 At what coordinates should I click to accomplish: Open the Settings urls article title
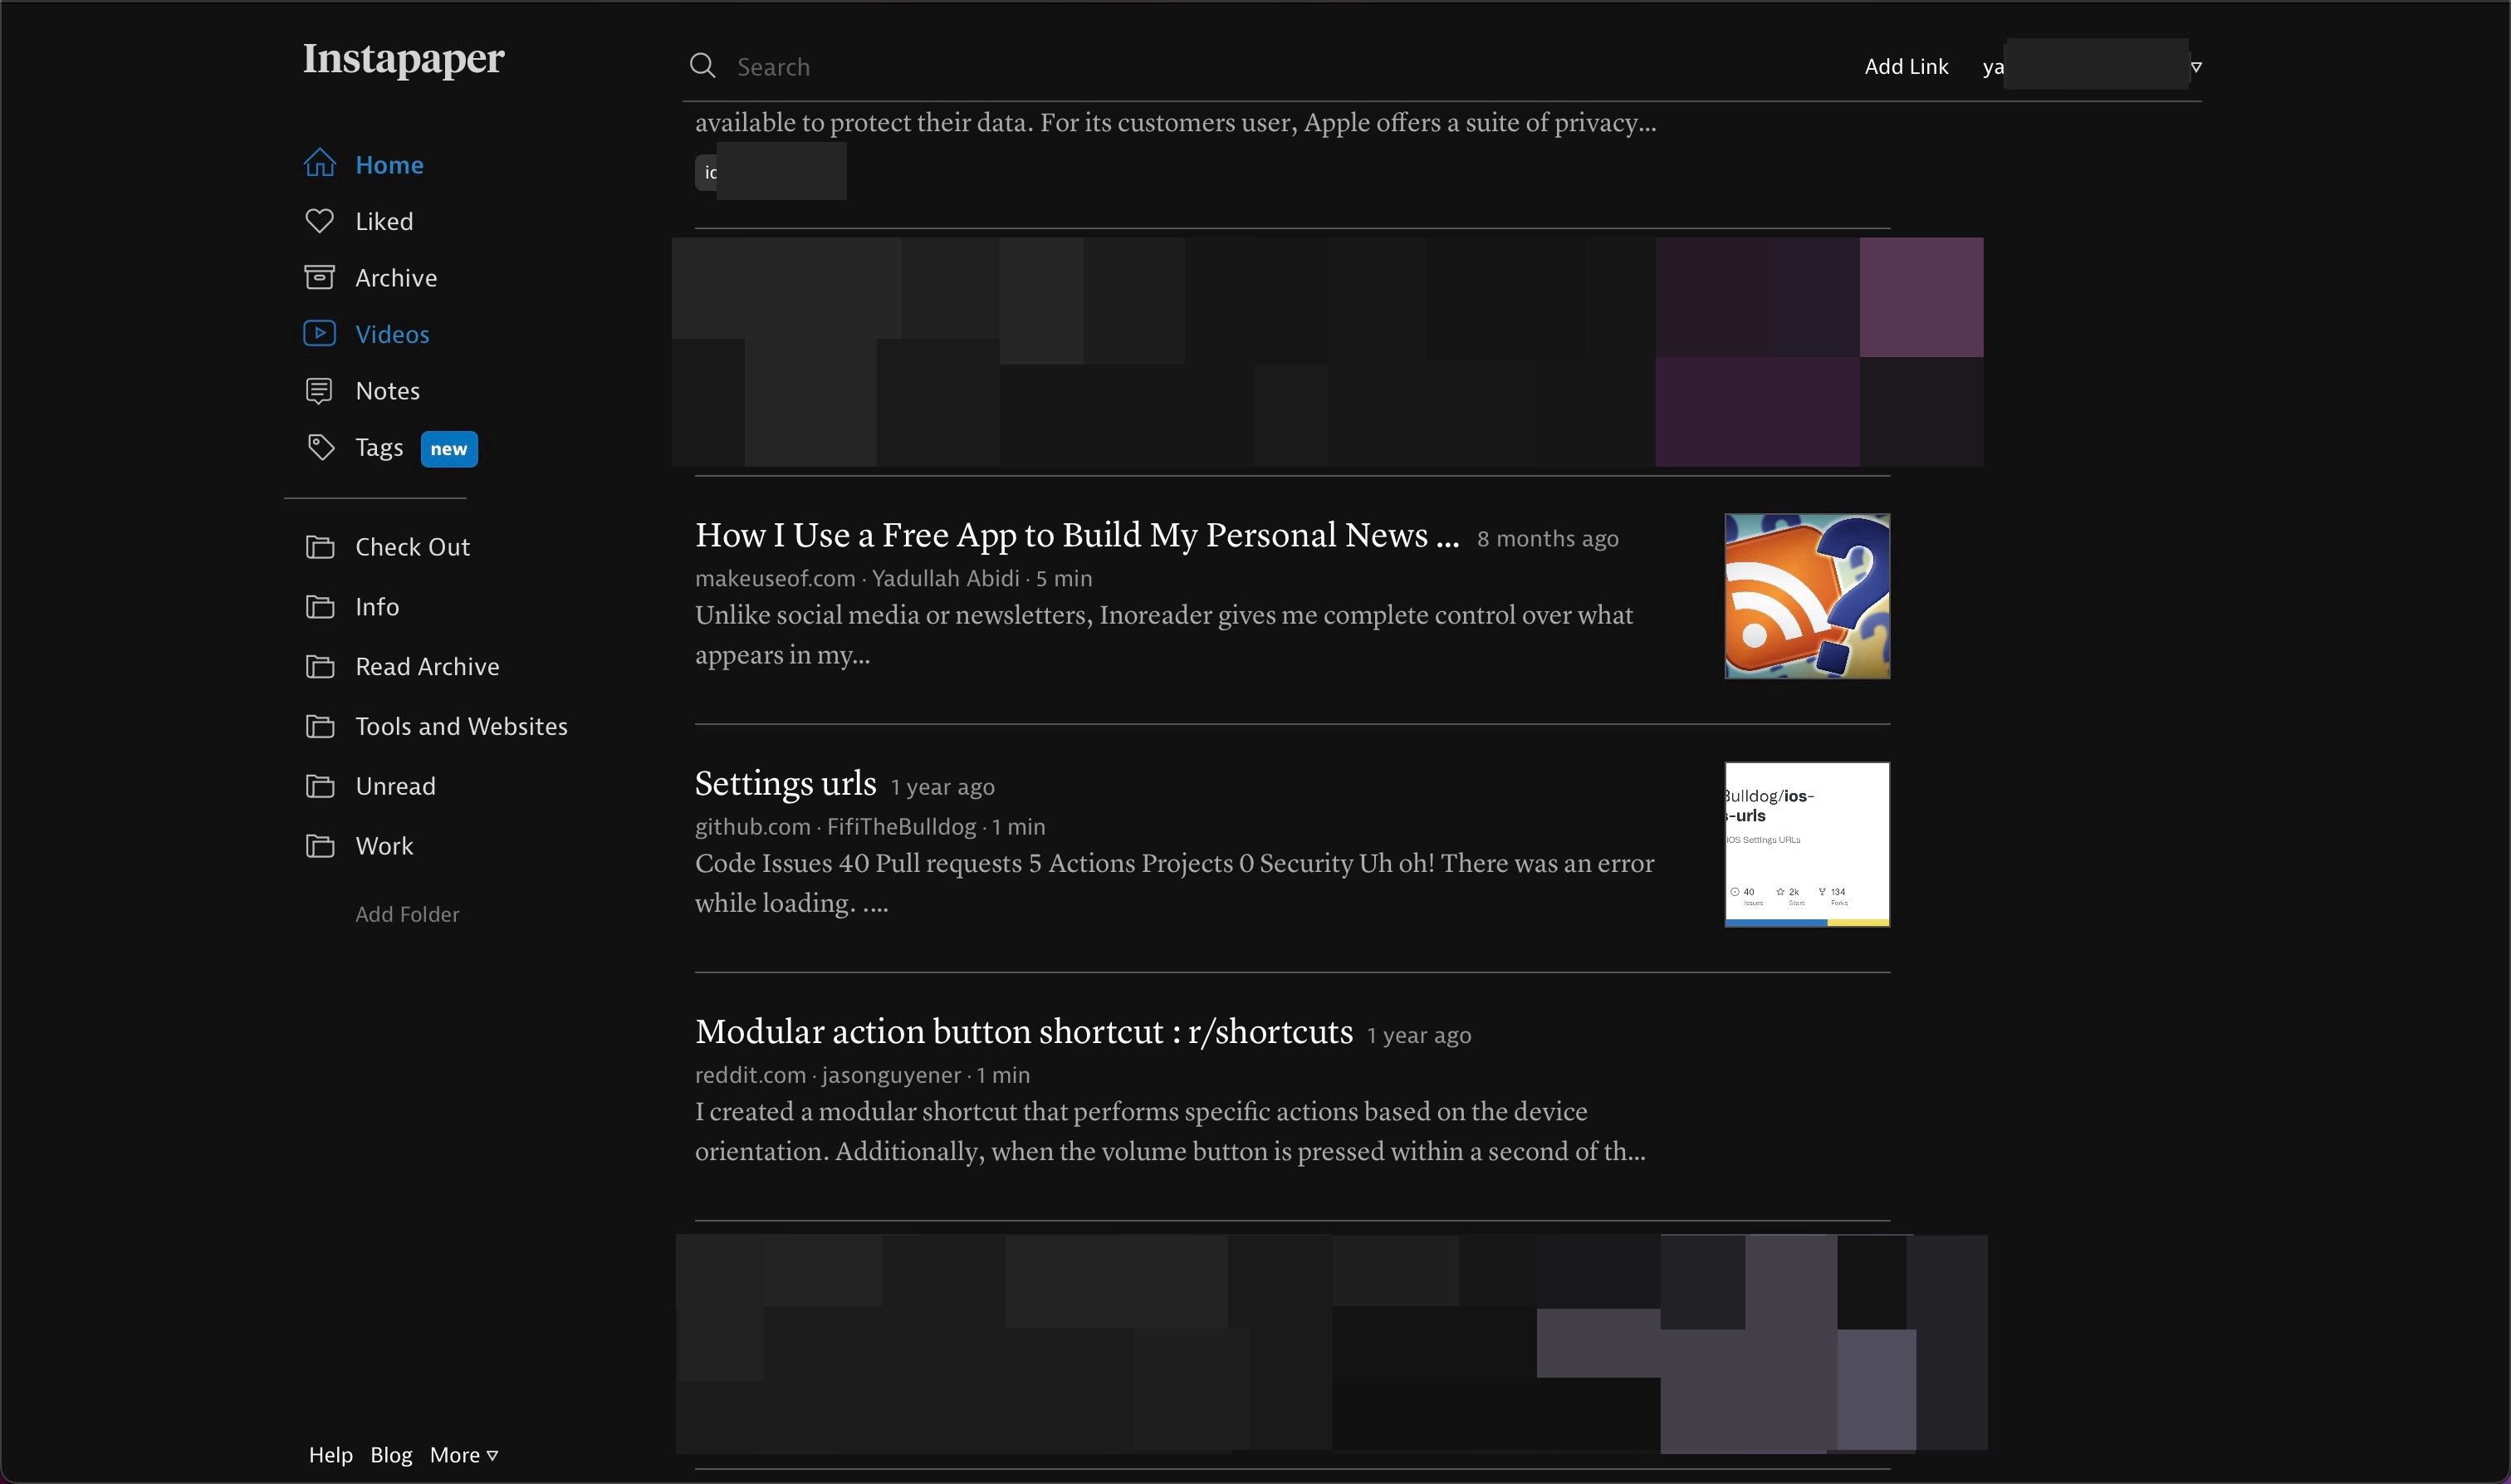[x=785, y=784]
